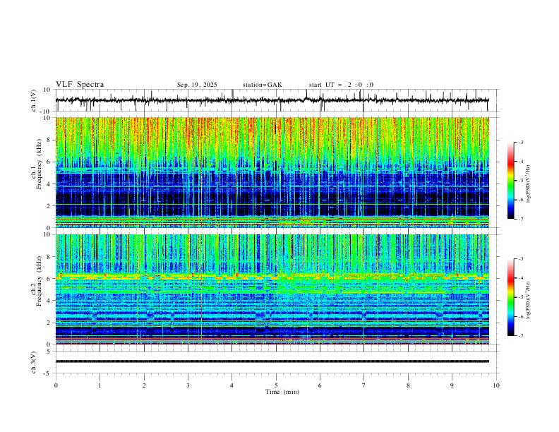Image resolution: width=559 pixels, height=432 pixels.
Task: Click the "Time (min)" x-axis label
Action: pyautogui.click(x=282, y=392)
